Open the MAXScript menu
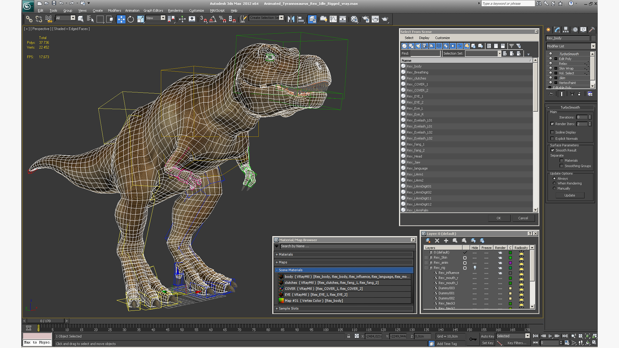 coord(217,11)
